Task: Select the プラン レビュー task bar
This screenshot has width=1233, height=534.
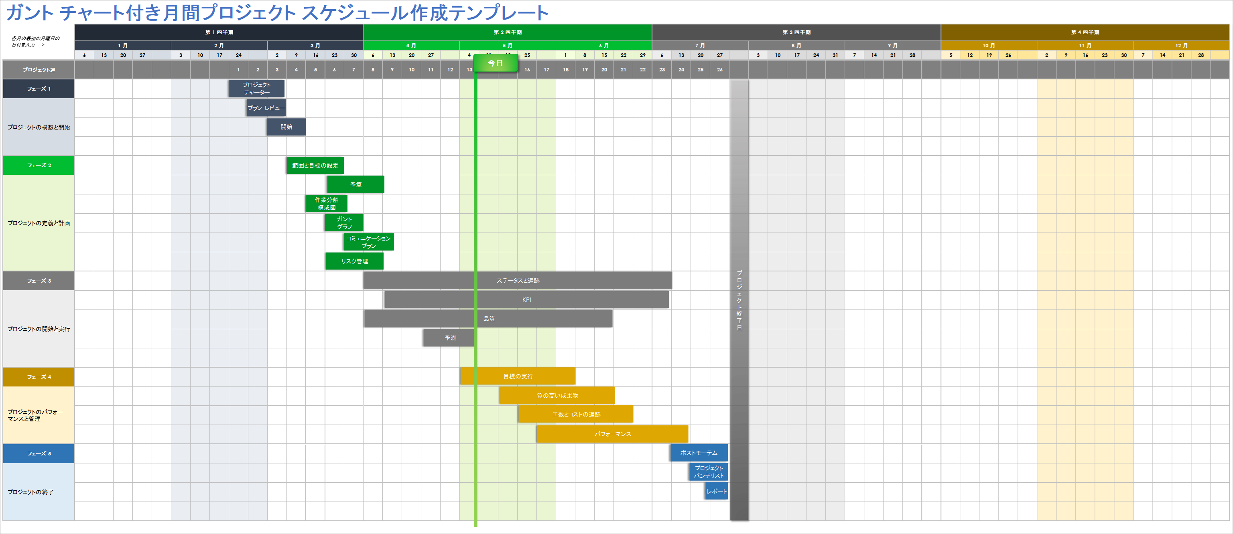Action: click(266, 107)
